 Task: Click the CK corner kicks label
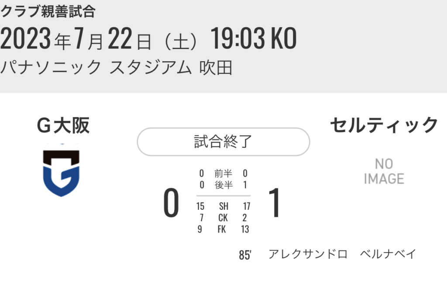click(223, 218)
